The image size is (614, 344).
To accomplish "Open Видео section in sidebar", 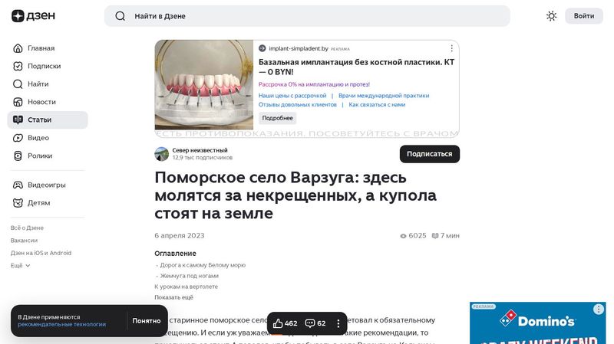I will [38, 138].
